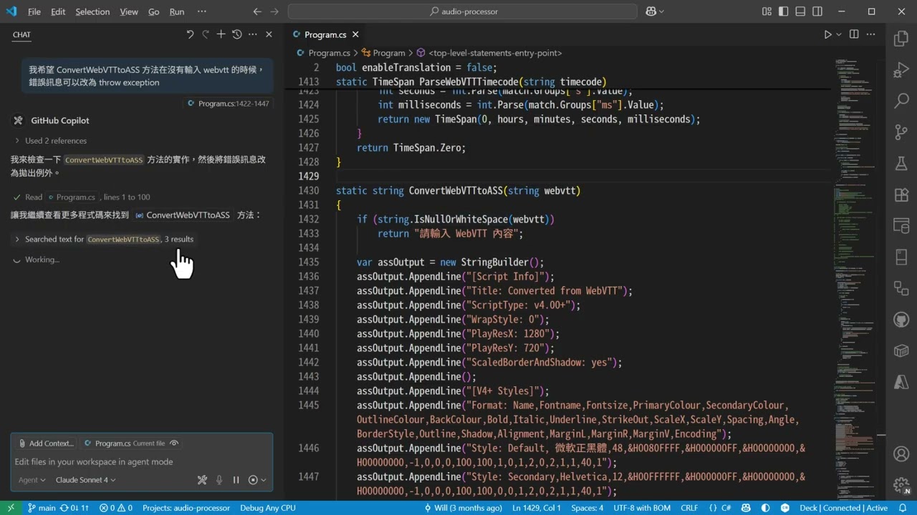Open the Edit menu
This screenshot has height=515, width=917.
click(58, 11)
